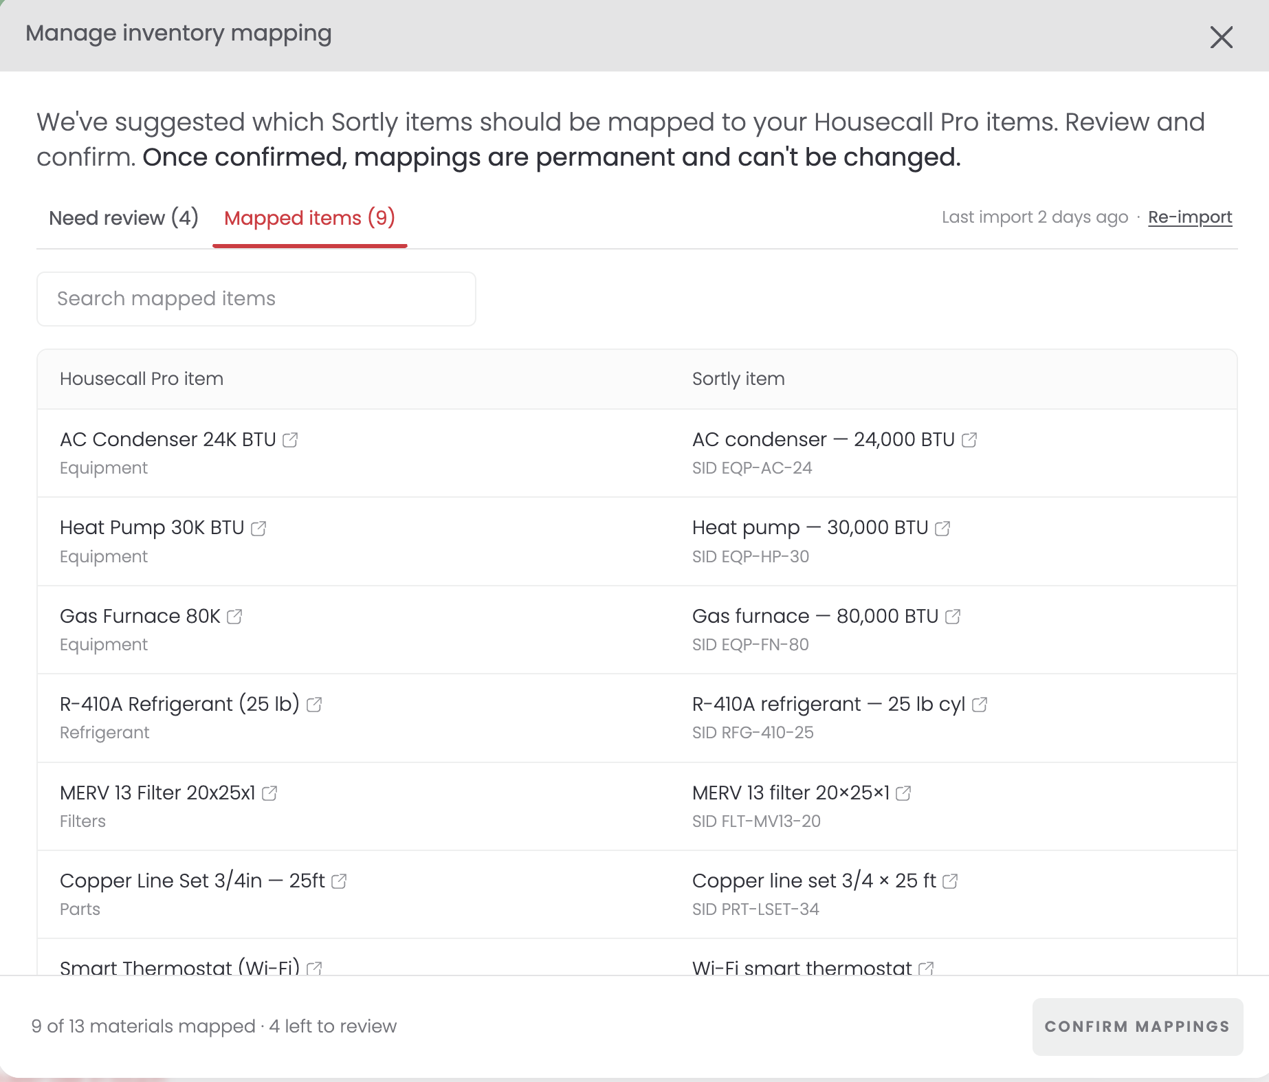Open external link for Sortly Copper line set 3/4 × 25 ft
This screenshot has width=1269, height=1082.
click(950, 881)
